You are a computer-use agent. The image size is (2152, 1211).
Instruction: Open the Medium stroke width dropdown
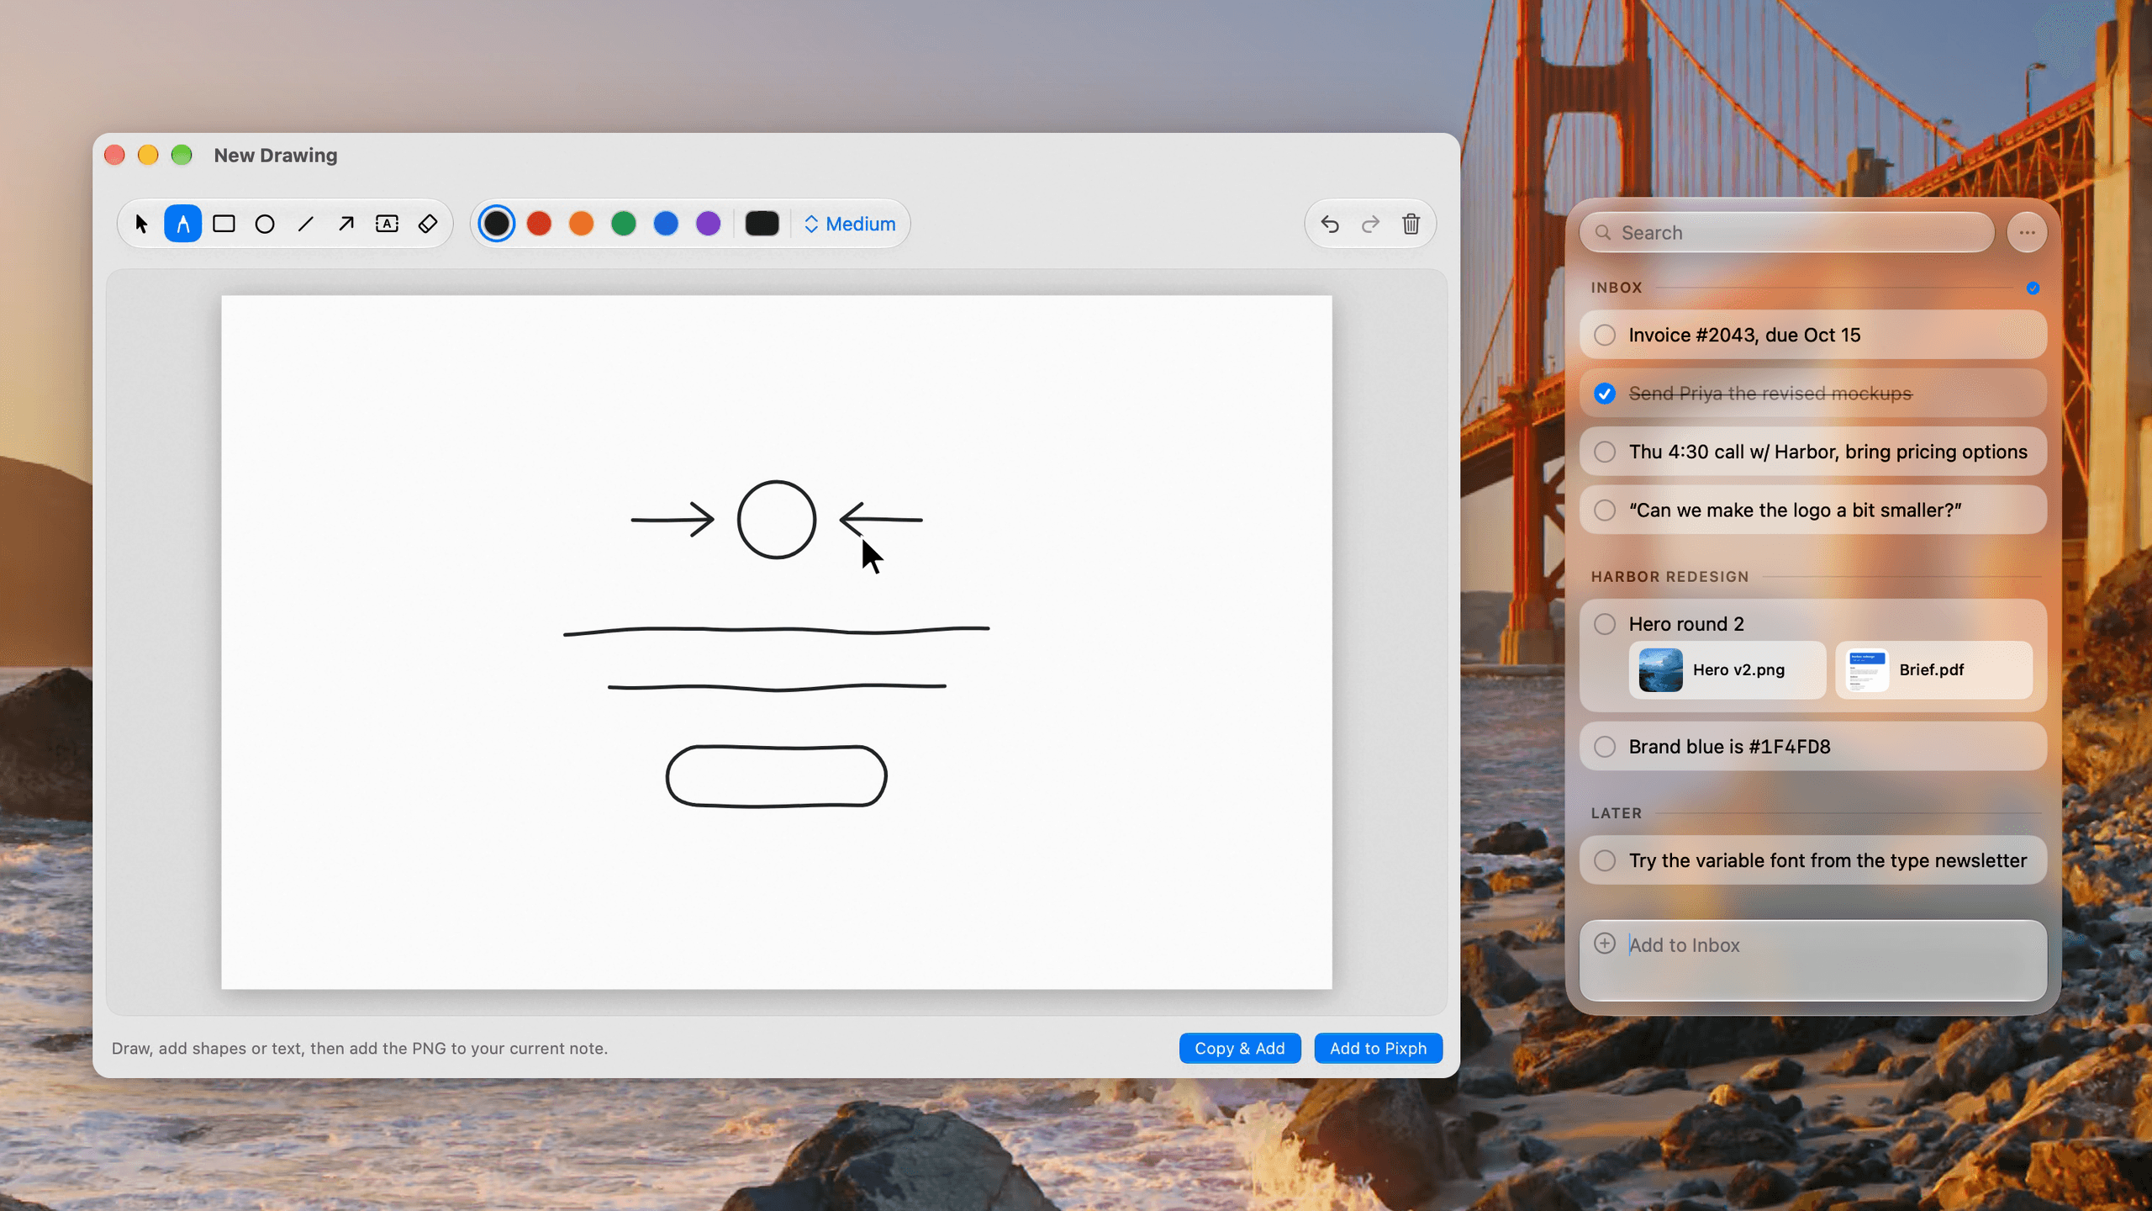[850, 224]
